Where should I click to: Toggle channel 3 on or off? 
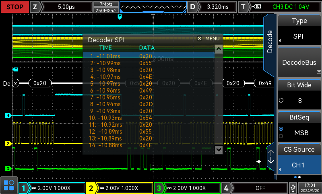pyautogui.click(x=159, y=188)
